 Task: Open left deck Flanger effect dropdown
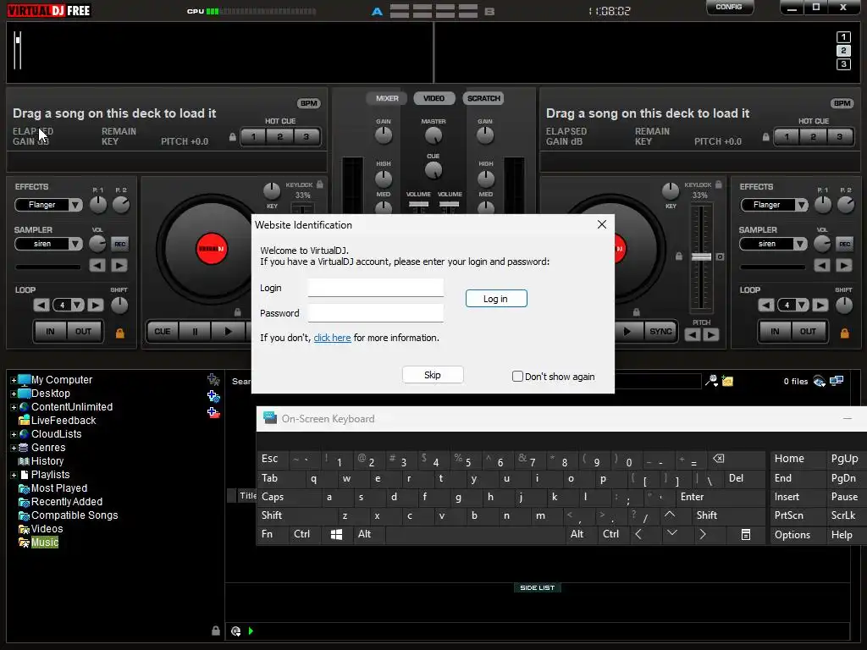point(75,205)
